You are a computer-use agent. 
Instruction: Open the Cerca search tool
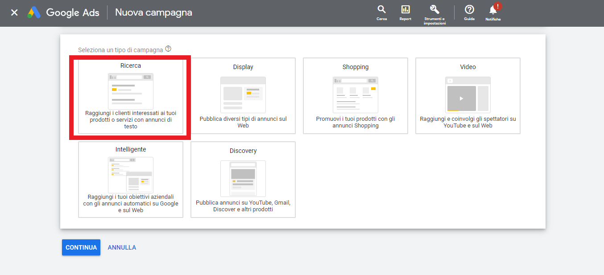381,12
